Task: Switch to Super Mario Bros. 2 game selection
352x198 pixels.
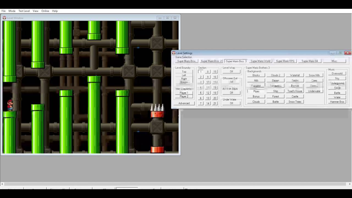Action: 211,61
